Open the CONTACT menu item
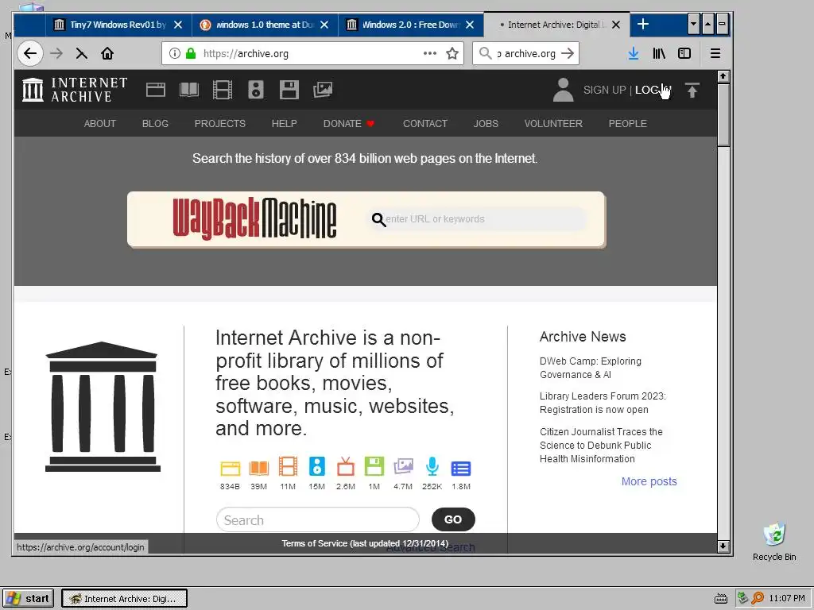Screen dimensions: 814x610 click(x=424, y=123)
